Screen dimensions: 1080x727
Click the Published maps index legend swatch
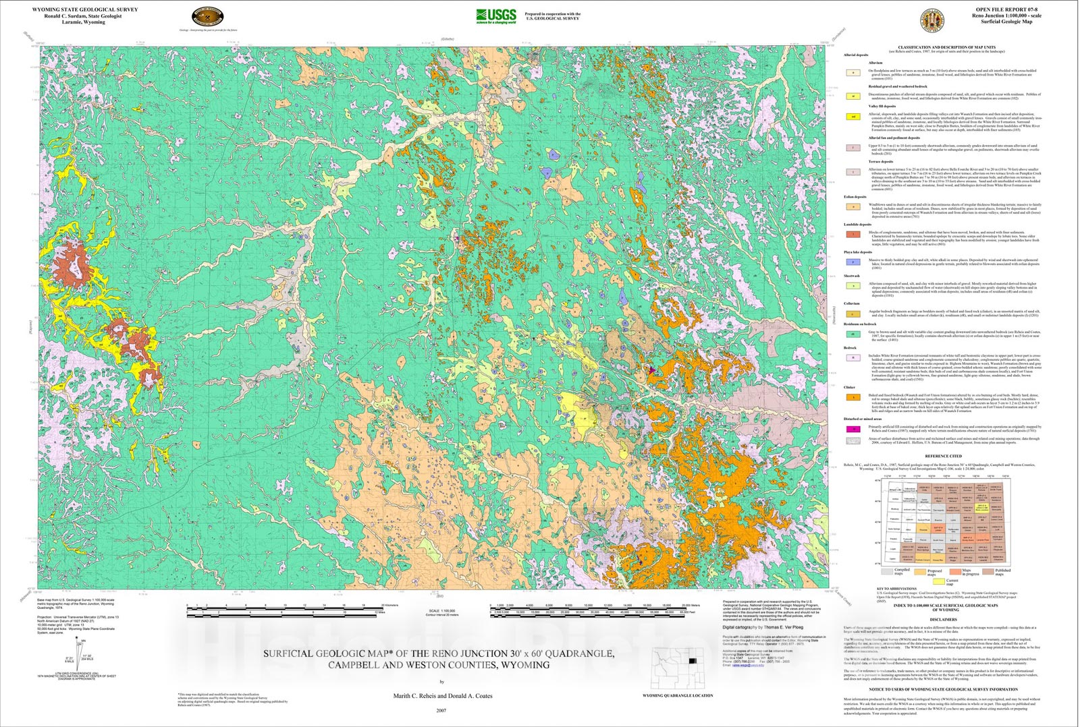click(988, 572)
